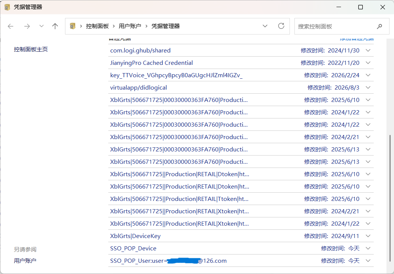Go up one level with the up arrow

tap(55, 26)
